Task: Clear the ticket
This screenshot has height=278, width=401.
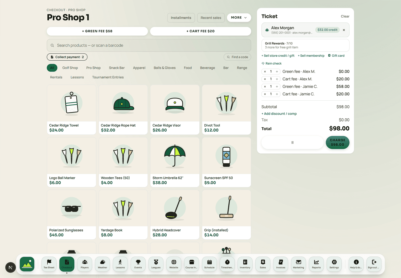Action: click(345, 17)
